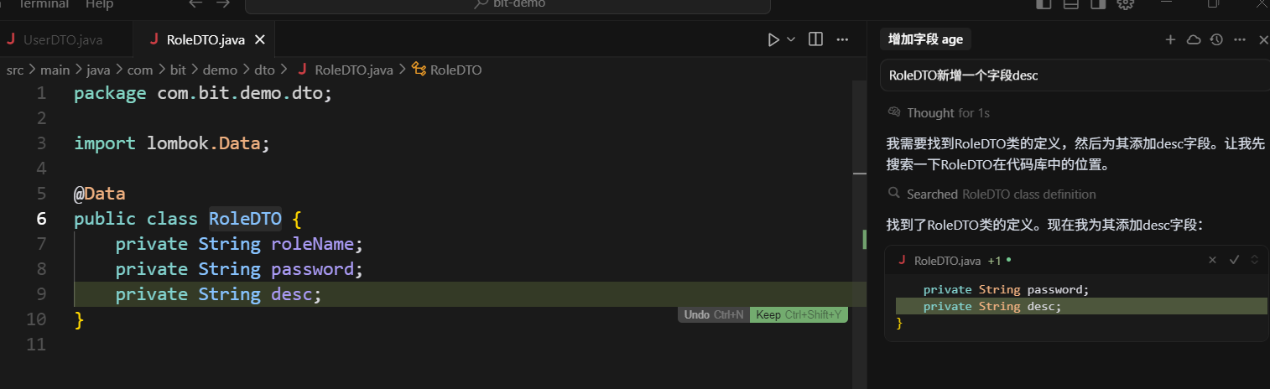This screenshot has width=1270, height=389.
Task: Undo the added desc field change
Action: [x=714, y=315]
